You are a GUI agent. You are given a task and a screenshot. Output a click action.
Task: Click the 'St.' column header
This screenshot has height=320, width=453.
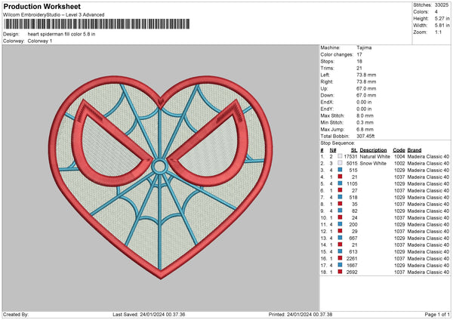point(354,150)
